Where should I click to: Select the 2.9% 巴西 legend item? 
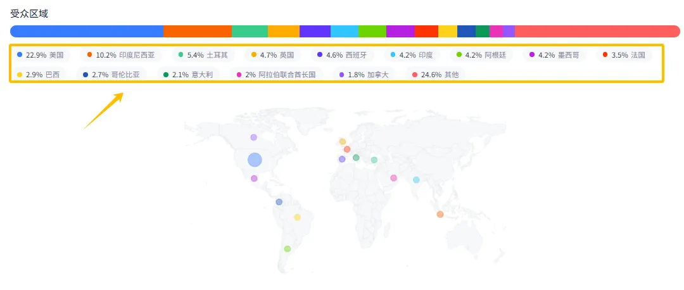[x=39, y=75]
